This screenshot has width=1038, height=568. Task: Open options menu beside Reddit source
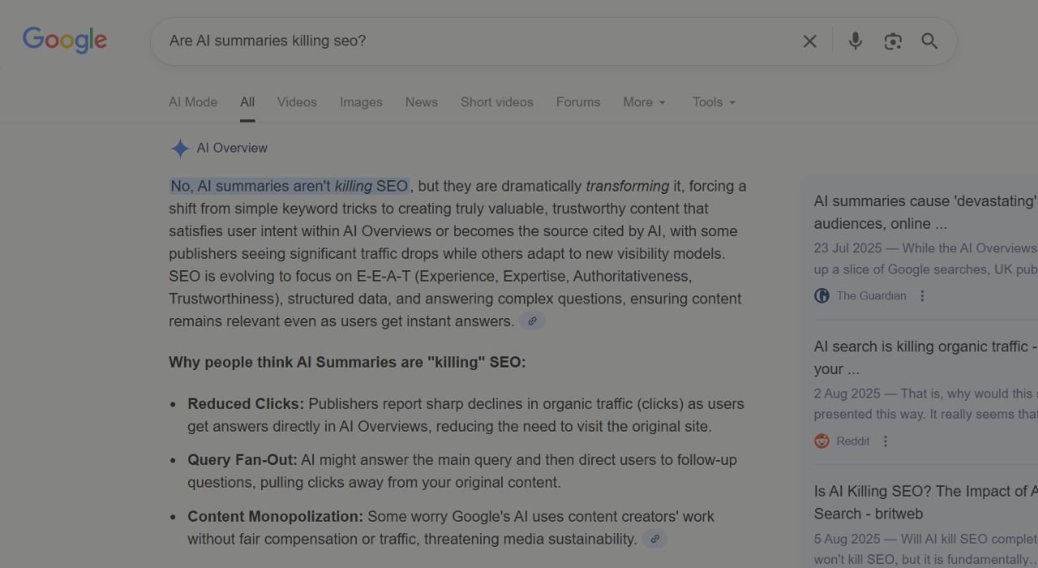coord(886,441)
